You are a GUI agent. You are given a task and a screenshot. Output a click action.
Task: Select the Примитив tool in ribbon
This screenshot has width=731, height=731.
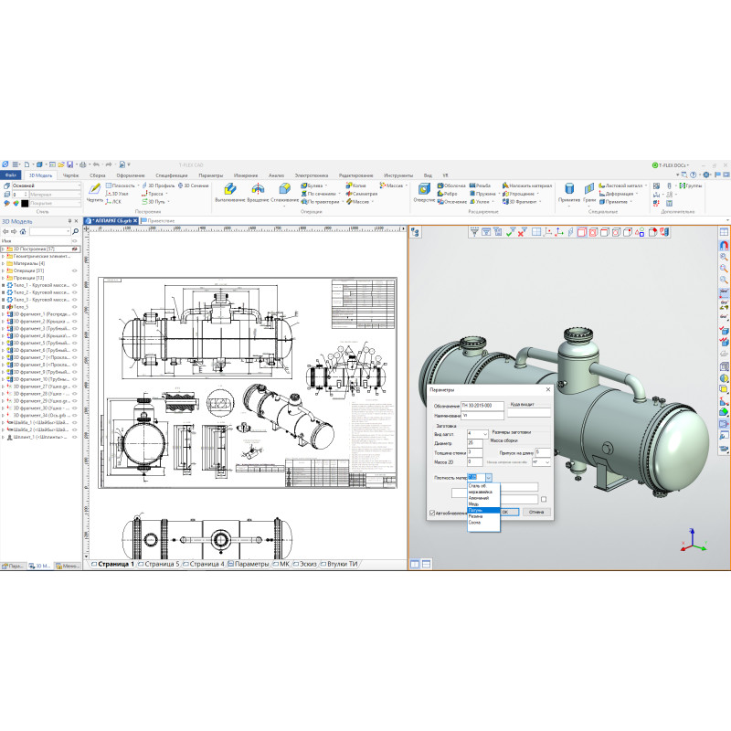click(568, 191)
